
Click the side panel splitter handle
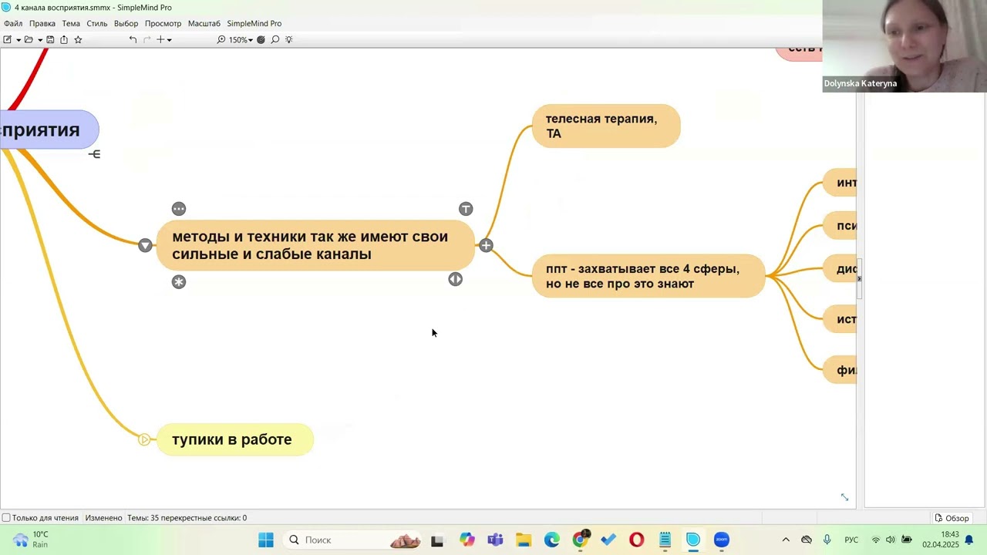tap(859, 278)
